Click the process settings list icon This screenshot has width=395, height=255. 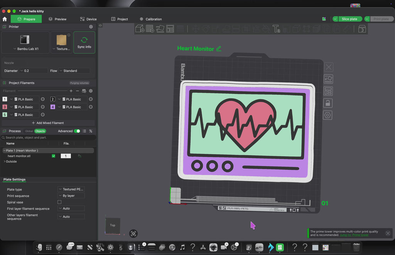pos(84,131)
